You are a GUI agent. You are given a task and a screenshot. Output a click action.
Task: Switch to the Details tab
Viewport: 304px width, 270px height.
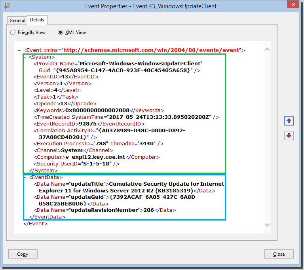[x=37, y=20]
